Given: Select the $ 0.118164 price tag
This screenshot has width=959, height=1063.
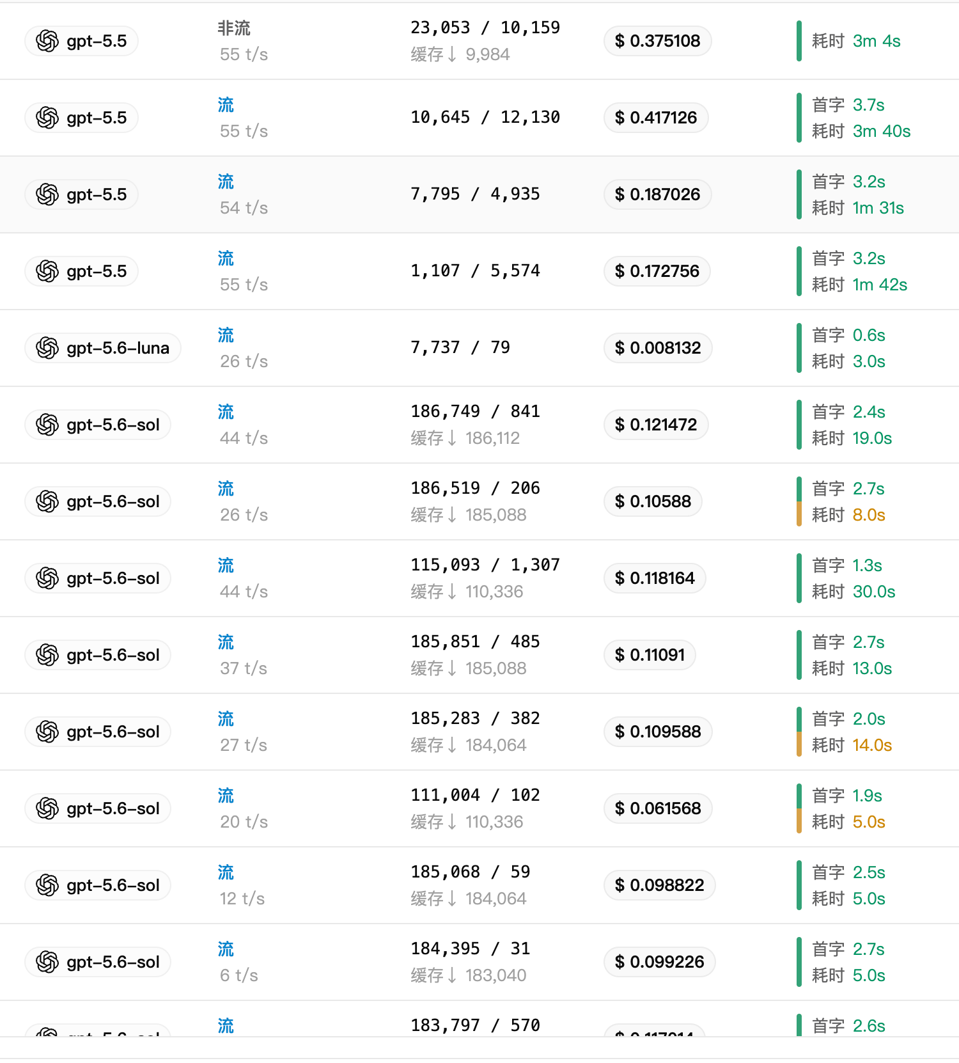Looking at the screenshot, I should [x=655, y=578].
